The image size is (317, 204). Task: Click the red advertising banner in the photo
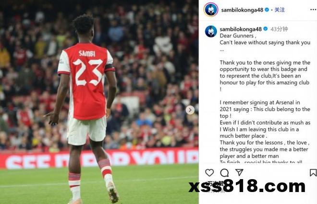pyautogui.click(x=99, y=159)
